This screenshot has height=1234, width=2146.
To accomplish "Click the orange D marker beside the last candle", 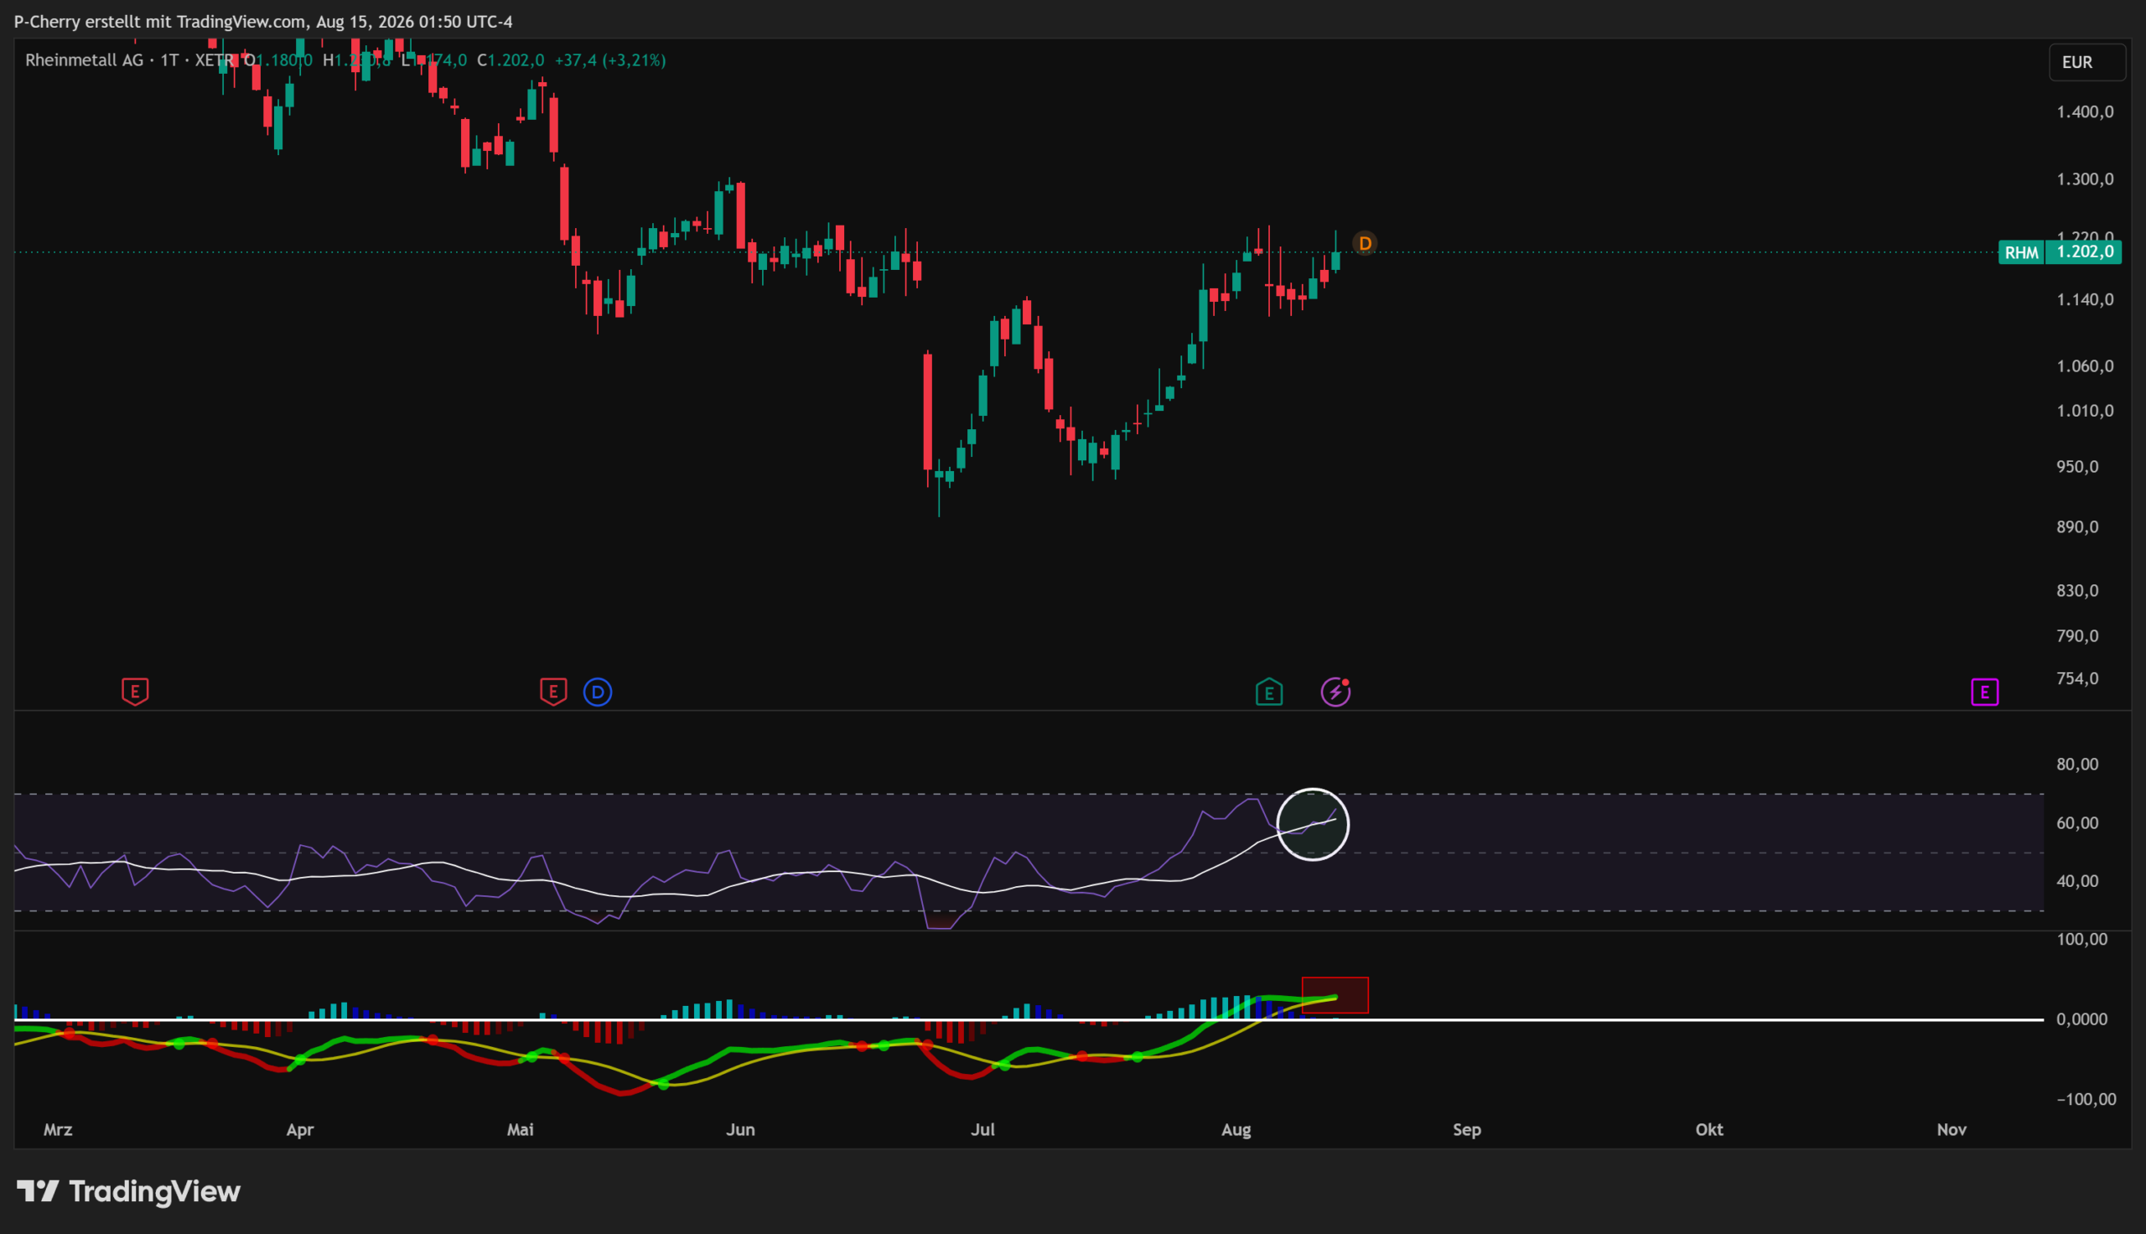I will click(x=1365, y=244).
